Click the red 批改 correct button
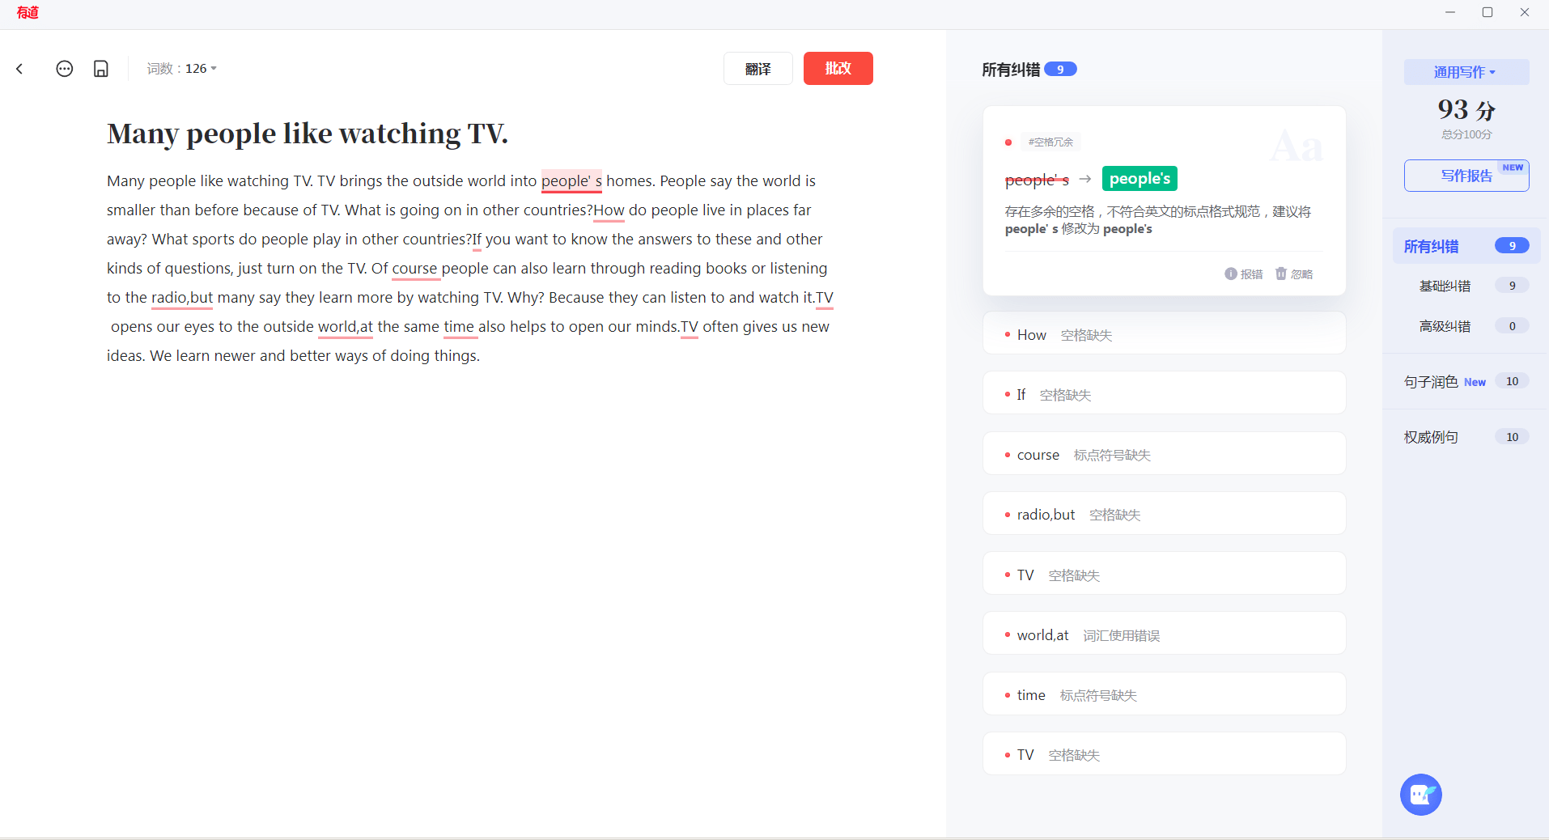Image resolution: width=1549 pixels, height=840 pixels. 838,69
